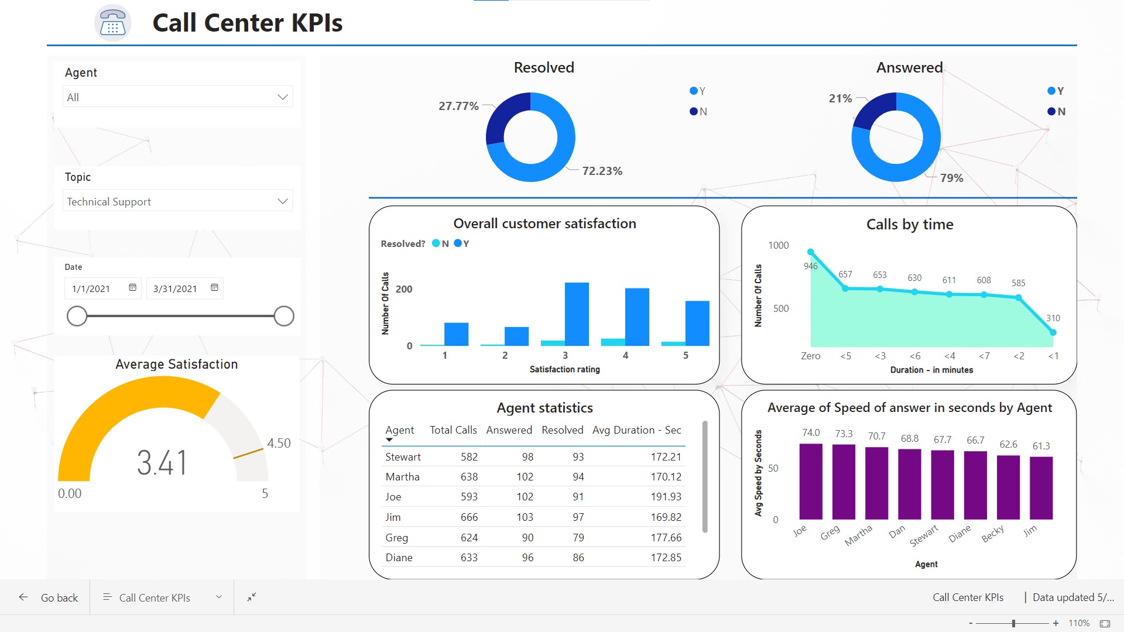Image resolution: width=1124 pixels, height=632 pixels.
Task: Toggle the Y legend in Answered chart
Action: (x=1054, y=91)
